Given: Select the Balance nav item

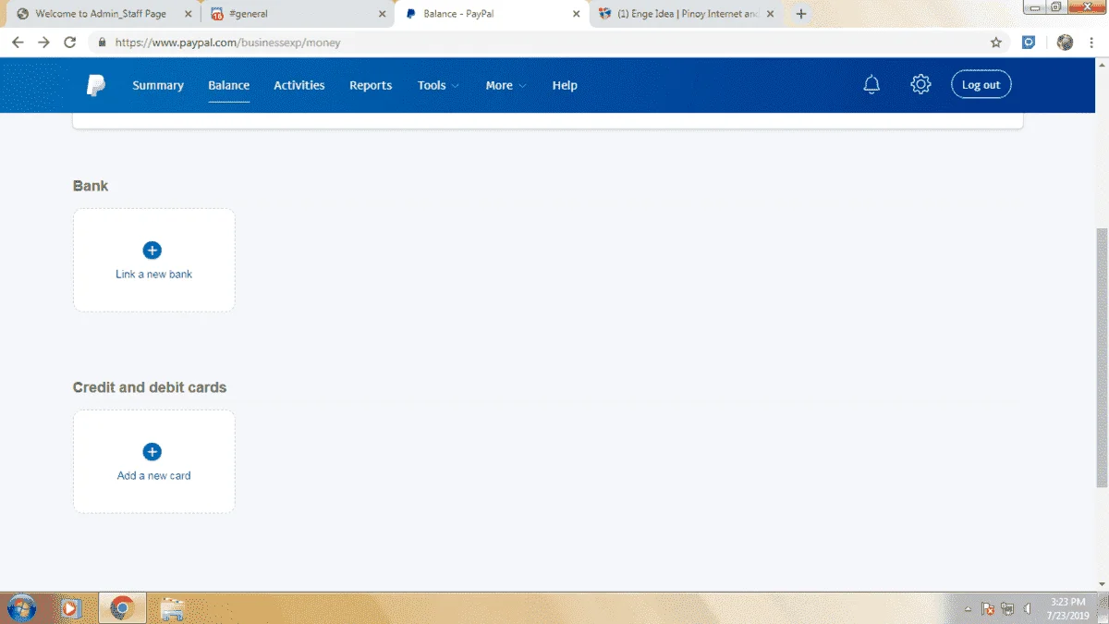Looking at the screenshot, I should click(x=228, y=85).
